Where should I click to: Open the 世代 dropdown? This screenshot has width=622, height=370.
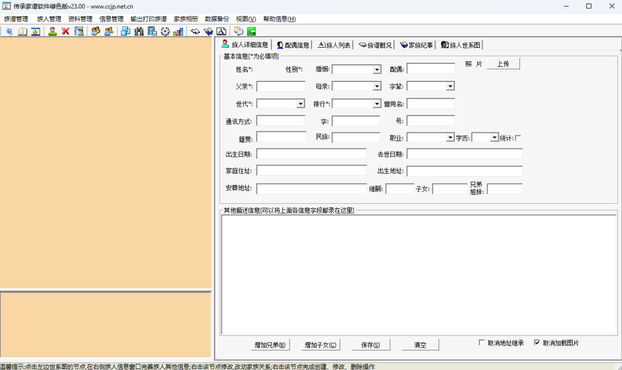tap(301, 104)
